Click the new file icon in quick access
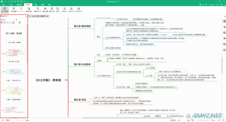 click(x=12, y=1)
